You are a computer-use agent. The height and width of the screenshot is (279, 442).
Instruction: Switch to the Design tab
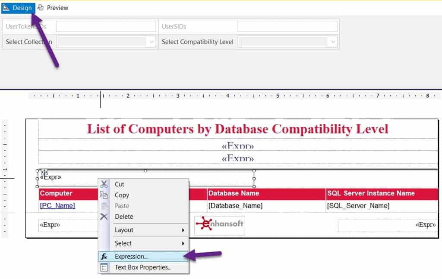point(18,8)
